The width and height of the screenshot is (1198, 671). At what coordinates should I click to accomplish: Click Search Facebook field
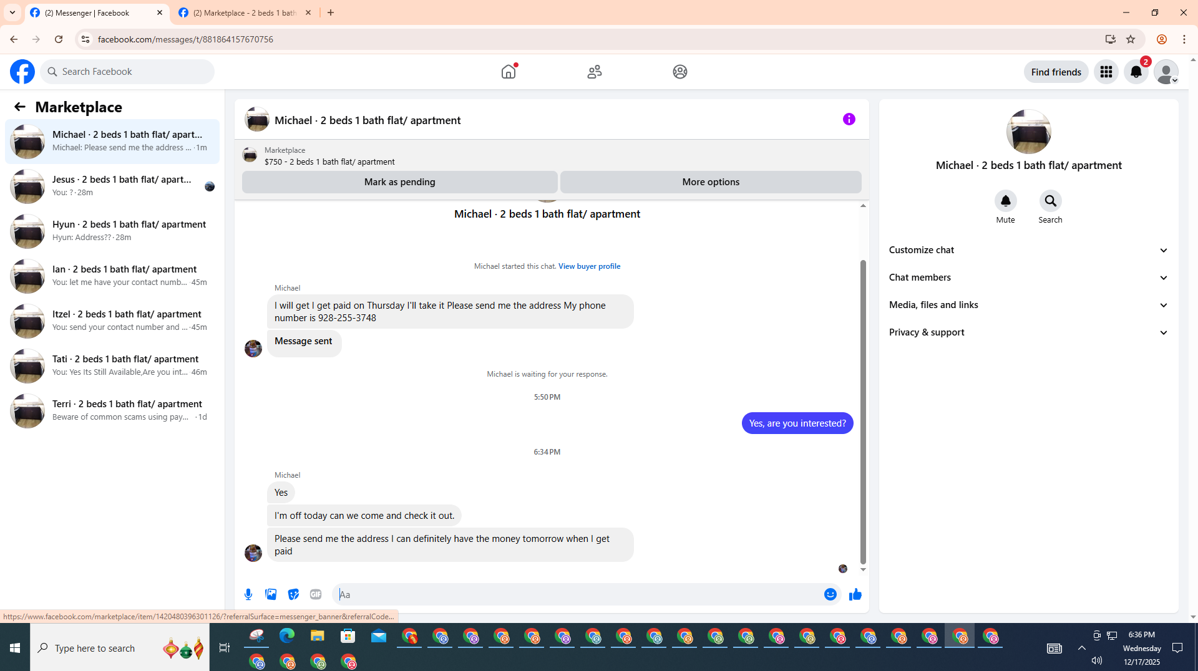point(127,72)
